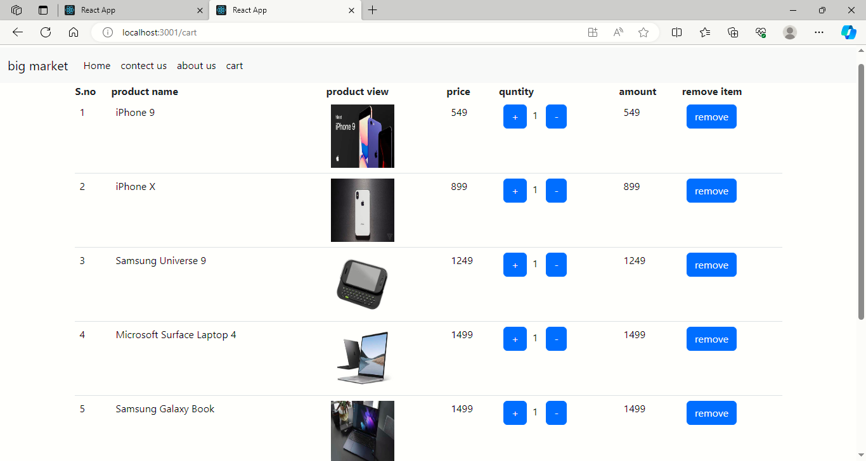Add page to favorites with star icon
Screen dimensions: 866x461
tap(643, 32)
